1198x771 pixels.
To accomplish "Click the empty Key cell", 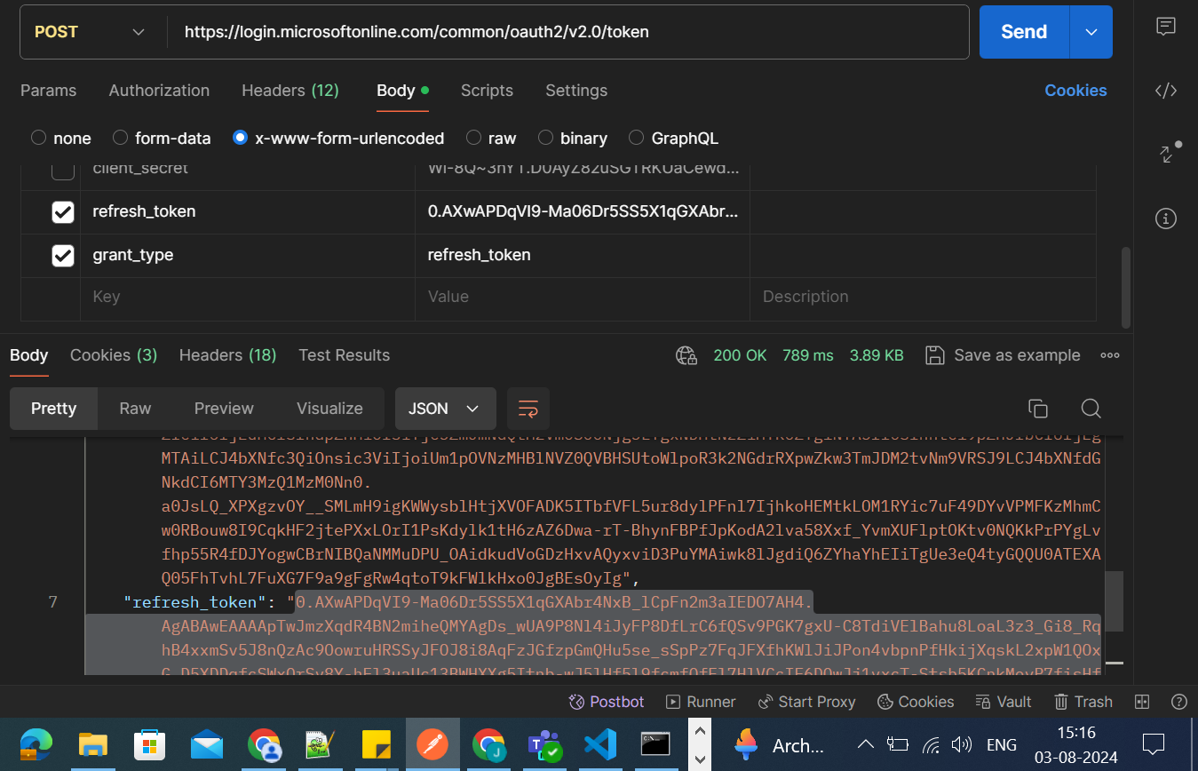I will [248, 298].
